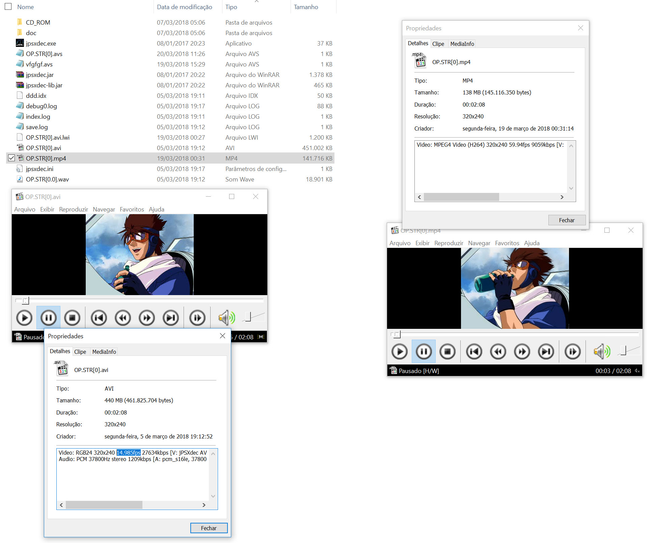Select the vfgfgf.avs file row
This screenshot has height=543, width=650.
click(170, 64)
